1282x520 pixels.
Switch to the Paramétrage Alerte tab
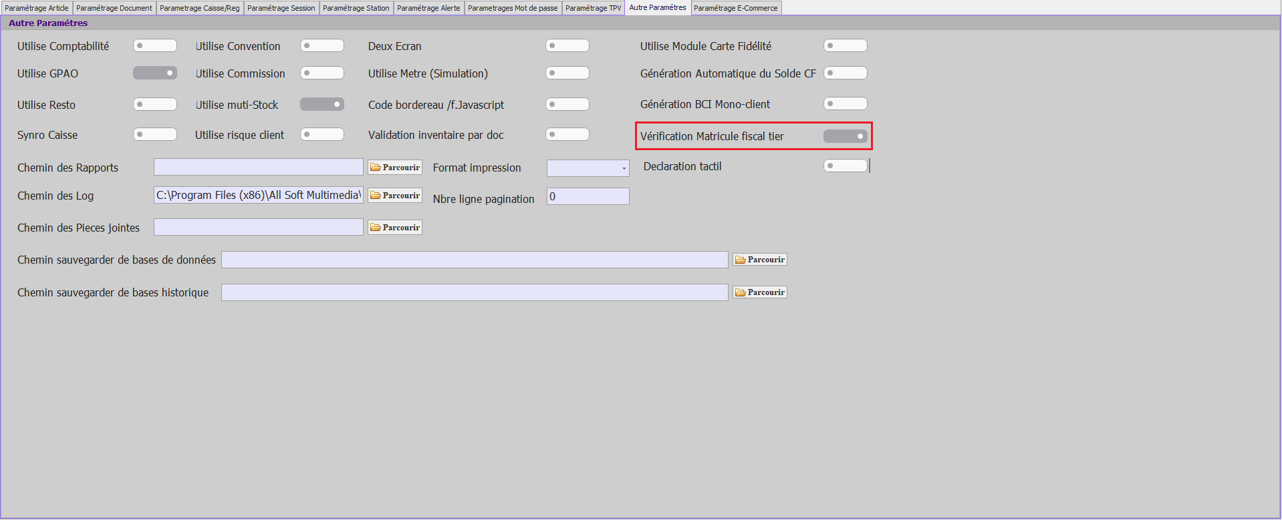point(428,8)
